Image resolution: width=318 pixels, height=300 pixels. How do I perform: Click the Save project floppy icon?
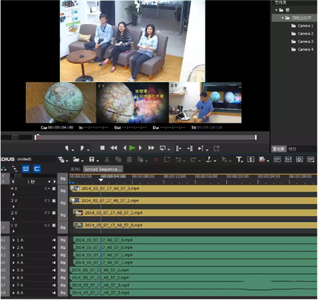[92, 159]
